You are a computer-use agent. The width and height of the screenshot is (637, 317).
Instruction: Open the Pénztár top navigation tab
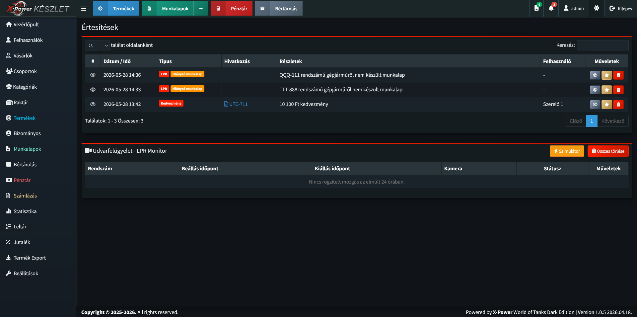[x=232, y=8]
